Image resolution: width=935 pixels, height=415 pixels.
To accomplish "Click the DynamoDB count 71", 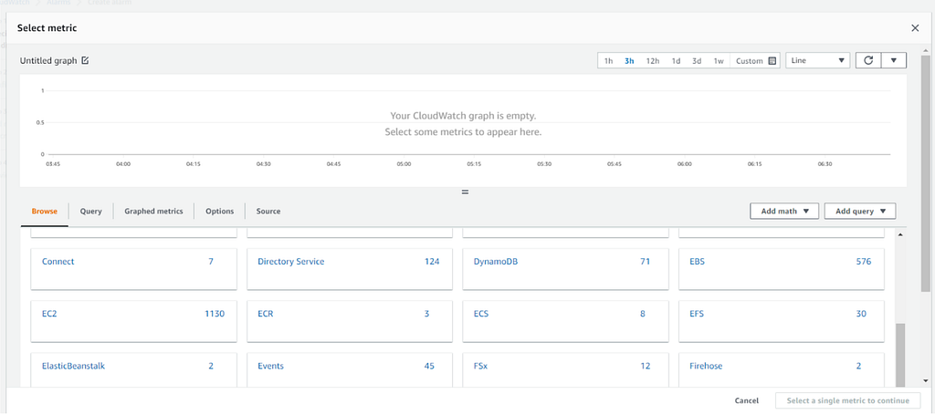I will click(x=646, y=262).
